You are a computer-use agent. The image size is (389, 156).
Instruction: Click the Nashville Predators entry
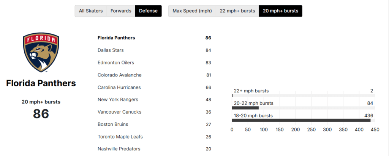pyautogui.click(x=119, y=149)
